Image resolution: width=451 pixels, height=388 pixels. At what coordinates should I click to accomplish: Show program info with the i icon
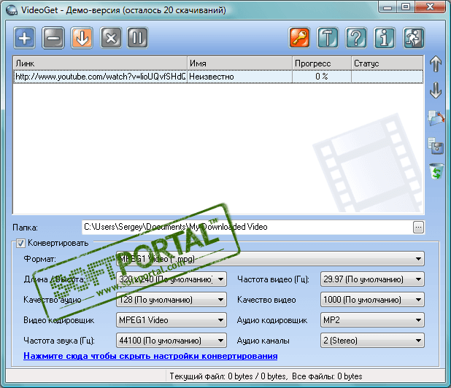point(385,38)
